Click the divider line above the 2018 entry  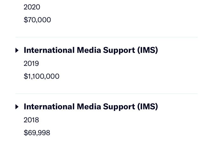coord(106,94)
